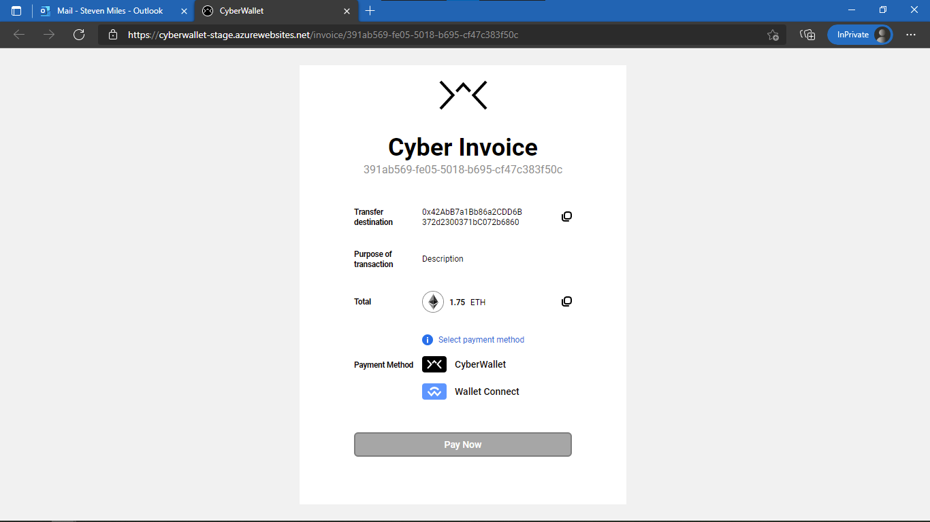The height and width of the screenshot is (522, 930).
Task: Minimize the browser window
Action: (x=851, y=10)
